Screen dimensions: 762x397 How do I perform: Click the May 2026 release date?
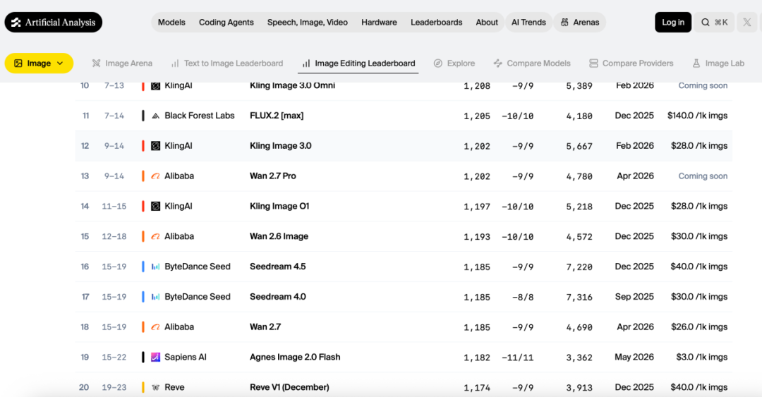634,357
